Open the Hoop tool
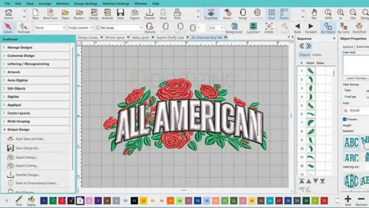 tap(243, 14)
